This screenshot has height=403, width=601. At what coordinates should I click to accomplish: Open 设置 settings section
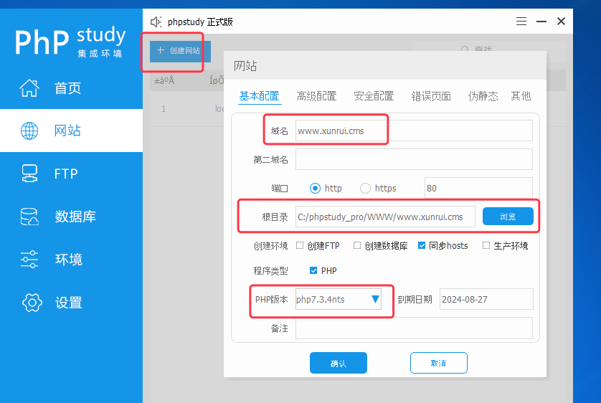point(71,303)
